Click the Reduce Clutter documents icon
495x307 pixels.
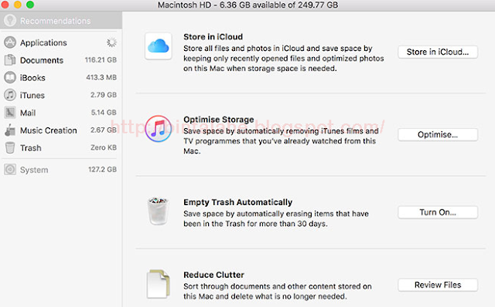click(x=158, y=283)
